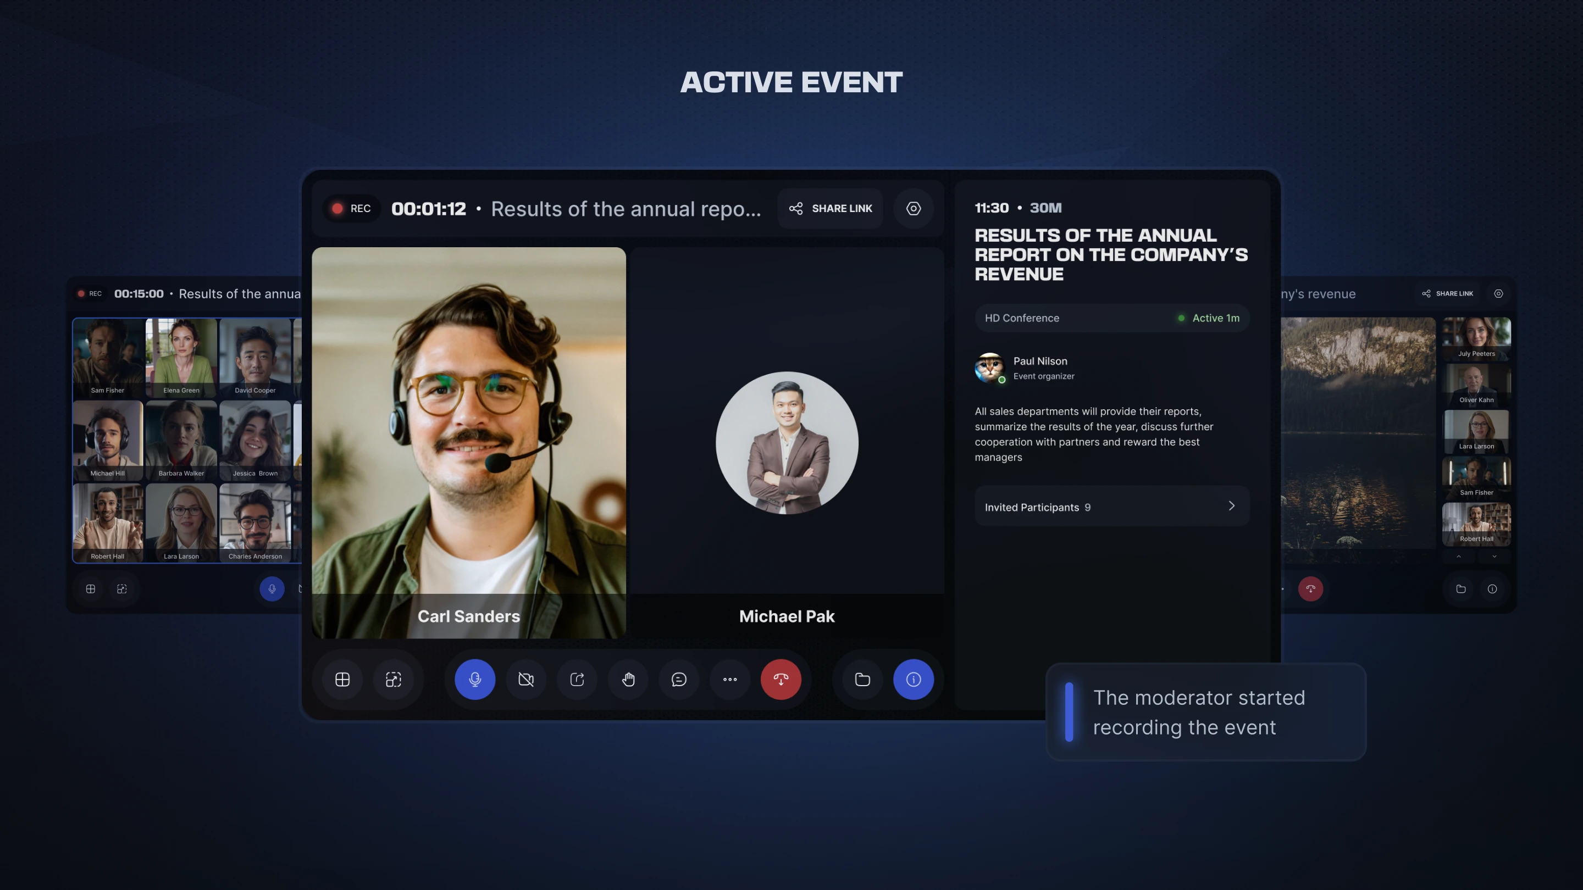Click the share screen icon
Screen dimensions: 1583x890
point(577,680)
